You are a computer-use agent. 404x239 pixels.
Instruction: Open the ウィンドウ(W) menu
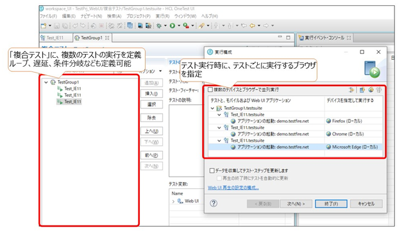[185, 16]
